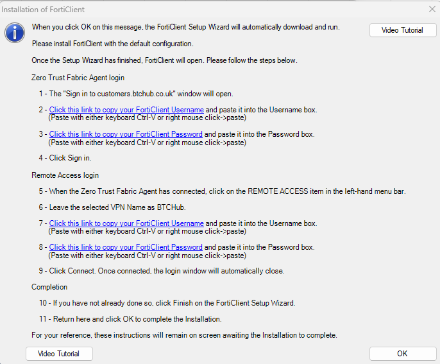This screenshot has height=364, width=440.
Task: Copy FortiClient Password via step 8 link
Action: (126, 247)
